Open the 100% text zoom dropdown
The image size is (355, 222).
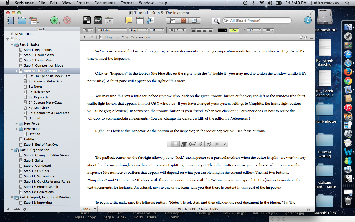tap(89, 209)
